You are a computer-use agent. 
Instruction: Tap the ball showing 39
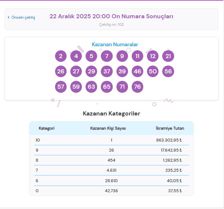pyautogui.click(x=122, y=72)
